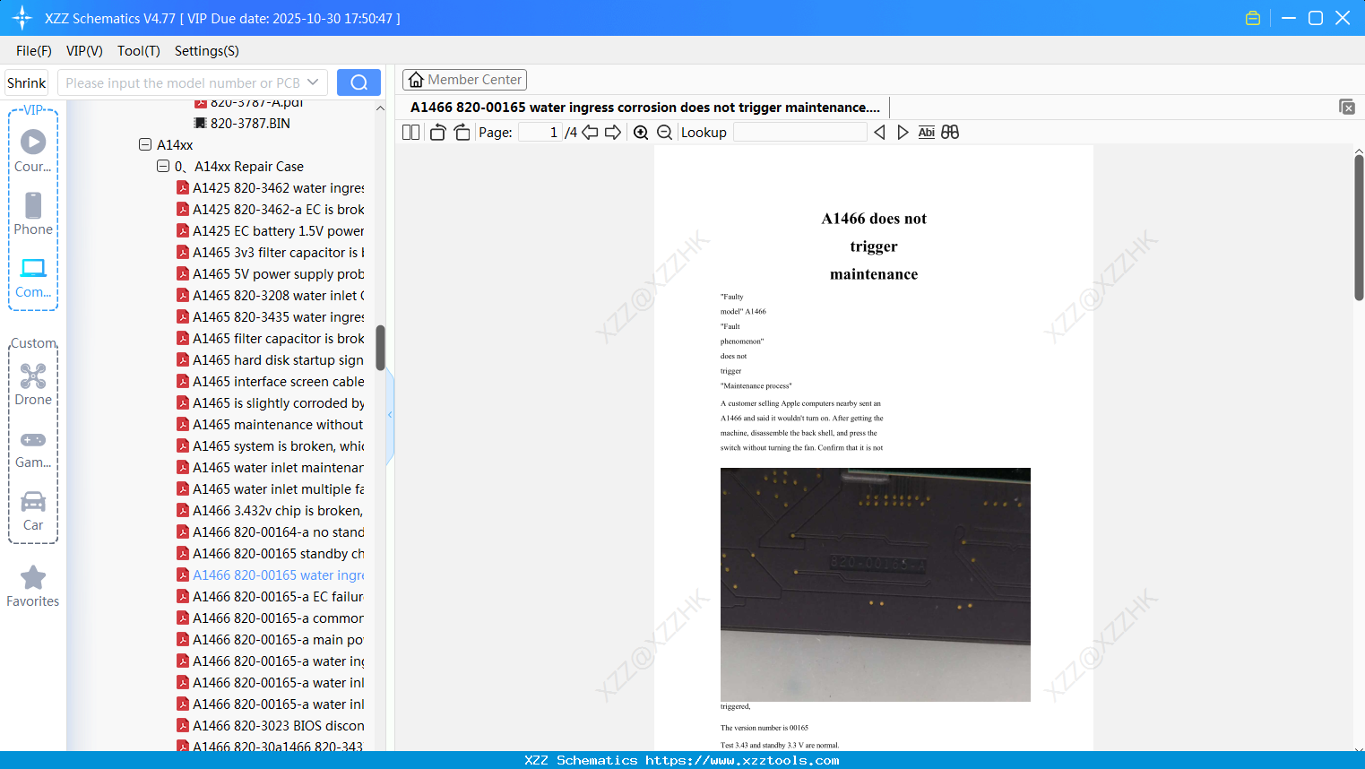Screen dimensions: 1365x769
Task: Open A1466 820-00165-a common case
Action: point(271,618)
